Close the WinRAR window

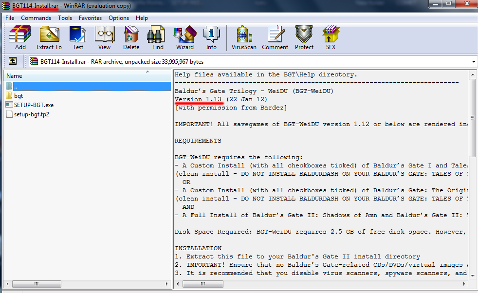[467, 4]
